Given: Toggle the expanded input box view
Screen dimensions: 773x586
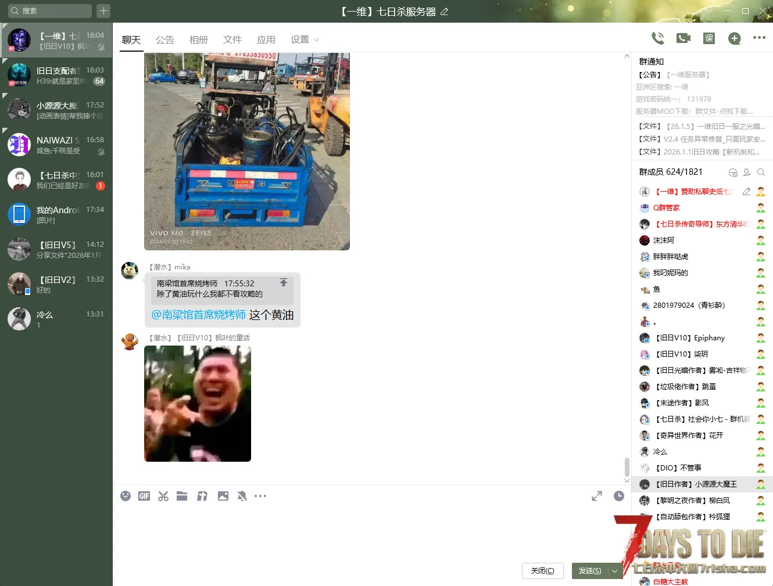Looking at the screenshot, I should [x=597, y=496].
